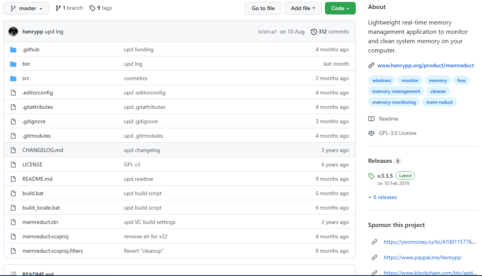The width and height of the screenshot is (482, 276).
Task: Click the LICENSE file icon
Action: coord(13,164)
